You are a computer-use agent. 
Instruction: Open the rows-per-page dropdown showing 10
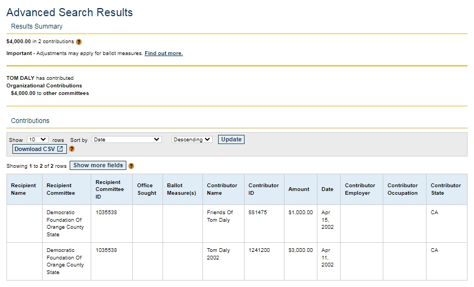coord(38,140)
